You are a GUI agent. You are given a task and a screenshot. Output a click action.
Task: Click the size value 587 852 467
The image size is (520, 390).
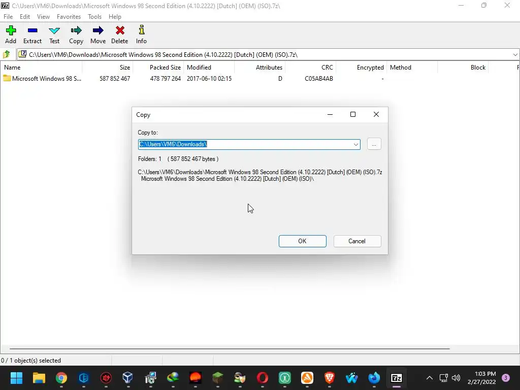tap(115, 79)
